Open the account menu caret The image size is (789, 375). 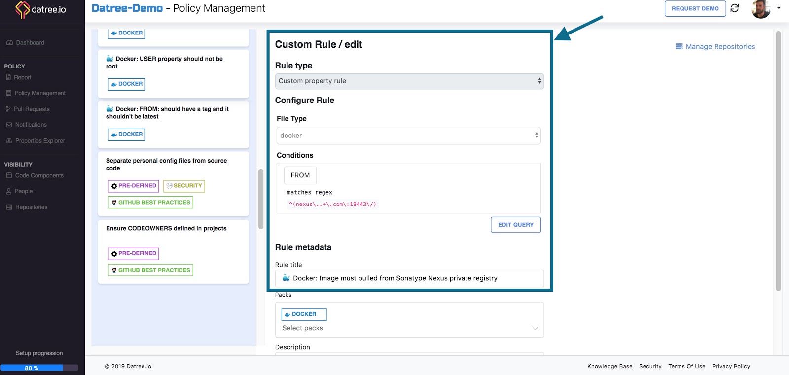(x=779, y=8)
